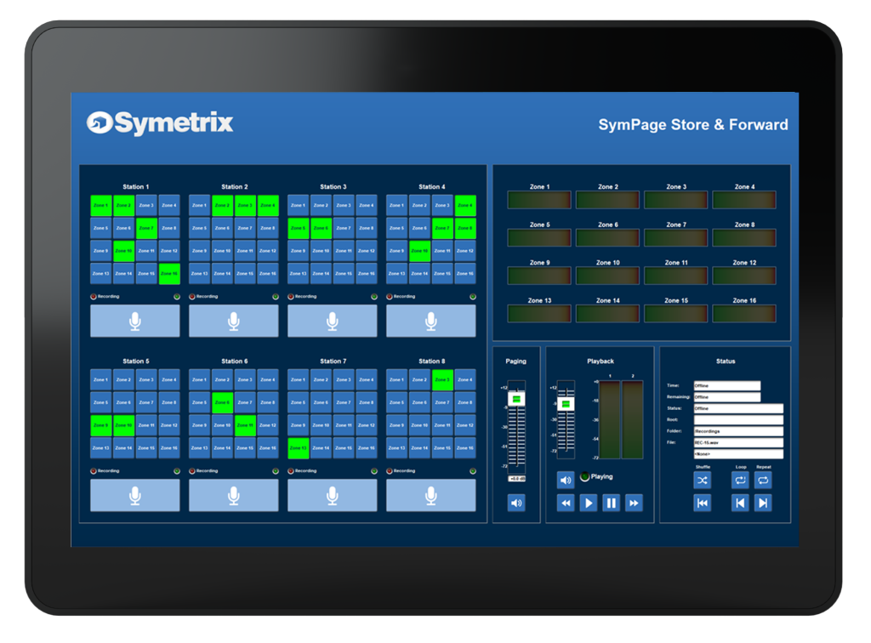Click the Zone 1 level meter
This screenshot has width=871, height=643.
(x=539, y=200)
